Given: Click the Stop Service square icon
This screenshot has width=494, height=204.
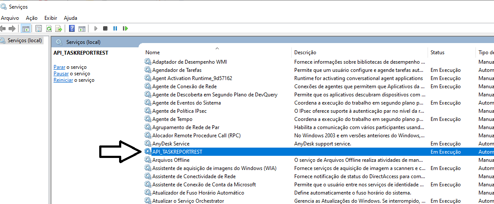Looking at the screenshot, I should coord(105,28).
